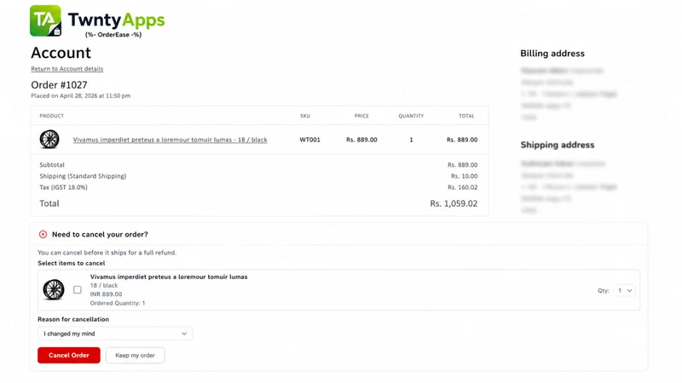
Task: Click the Rs. 10.00 shipping amount
Action: tap(464, 176)
